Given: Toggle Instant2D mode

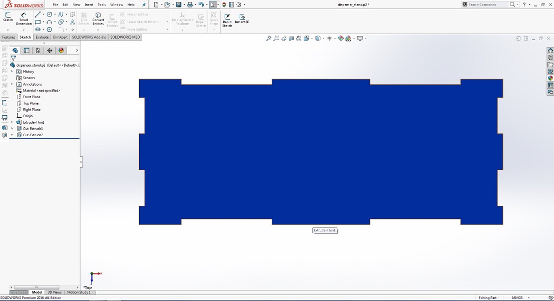Looking at the screenshot, I should pyautogui.click(x=242, y=19).
